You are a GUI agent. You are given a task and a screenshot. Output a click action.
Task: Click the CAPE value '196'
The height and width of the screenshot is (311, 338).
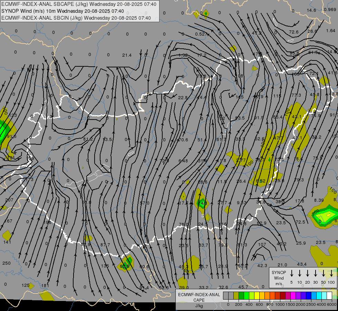point(47,222)
